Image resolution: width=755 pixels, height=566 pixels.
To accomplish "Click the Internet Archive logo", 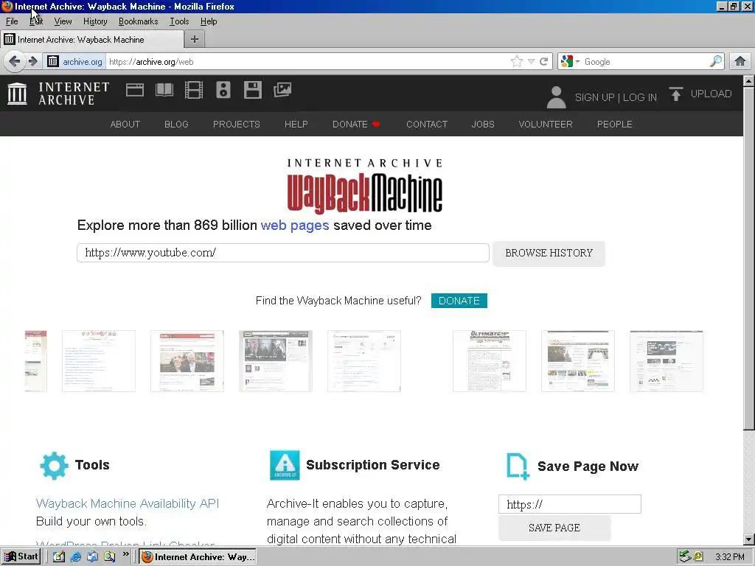I will (58, 94).
